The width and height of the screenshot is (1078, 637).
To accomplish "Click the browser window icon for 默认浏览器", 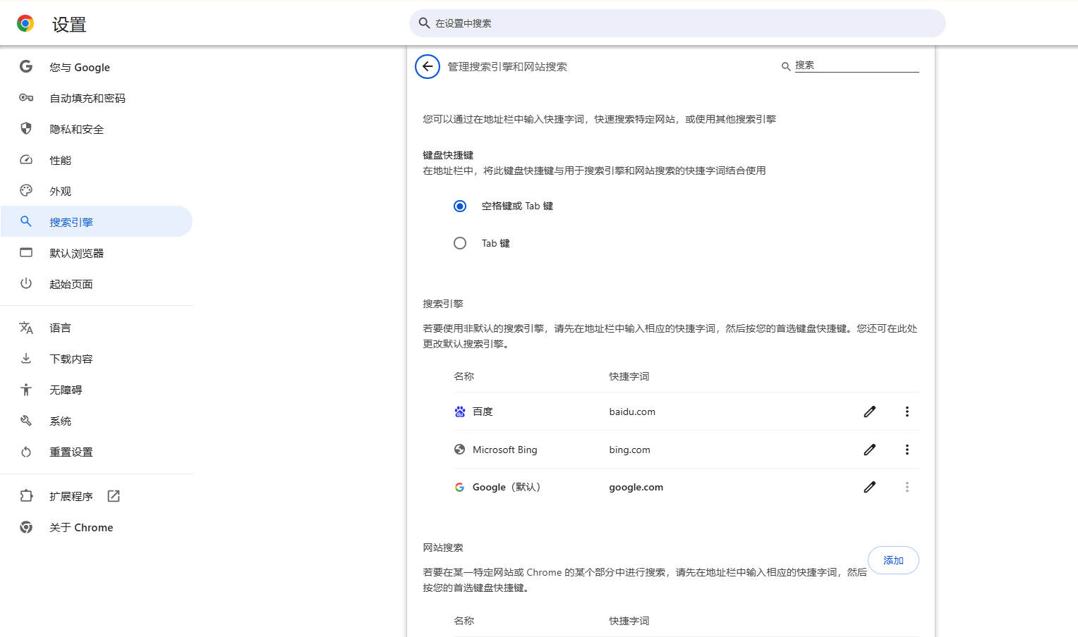I will click(26, 252).
